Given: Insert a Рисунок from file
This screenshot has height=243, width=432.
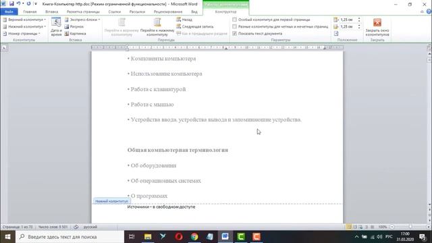Looking at the screenshot, I should pos(74,27).
